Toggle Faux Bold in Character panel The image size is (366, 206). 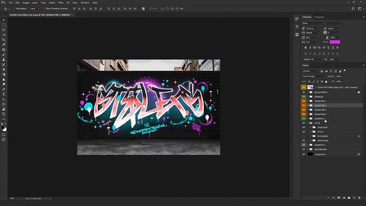305,47
